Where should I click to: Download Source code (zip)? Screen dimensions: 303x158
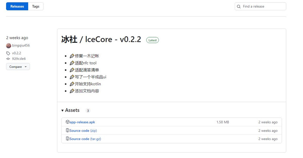[x=83, y=131]
